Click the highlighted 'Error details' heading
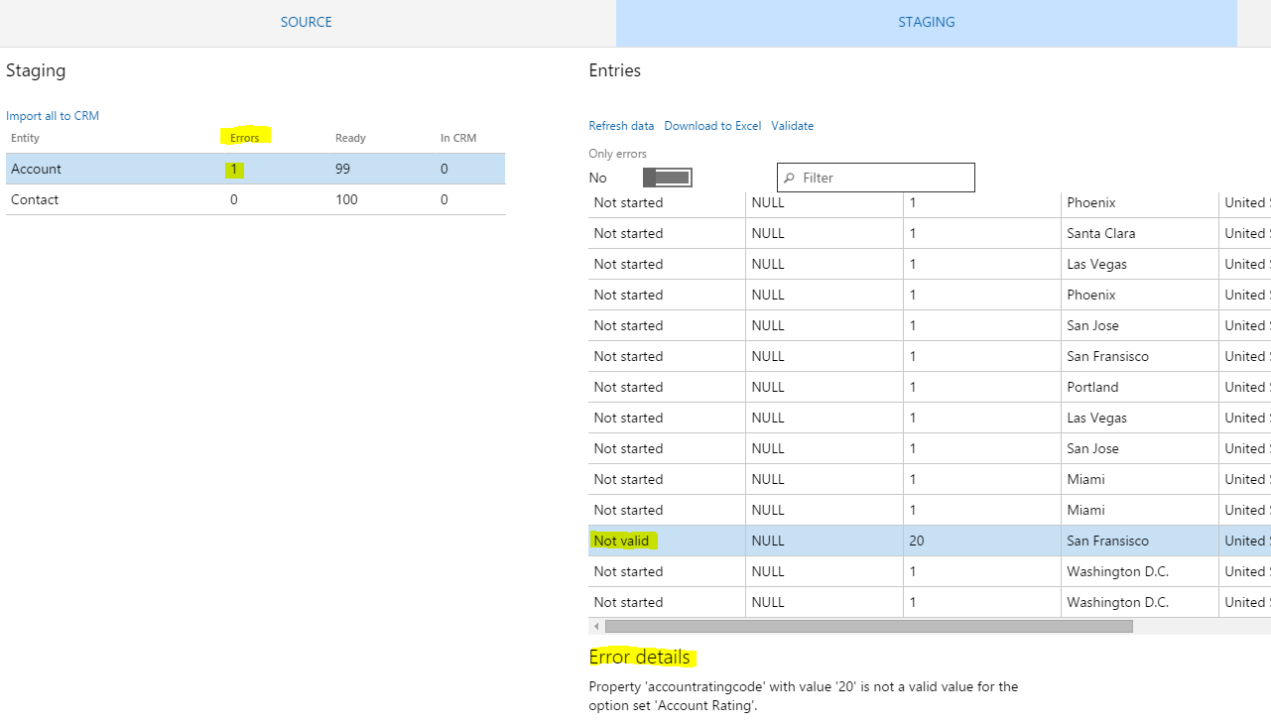 click(x=639, y=657)
